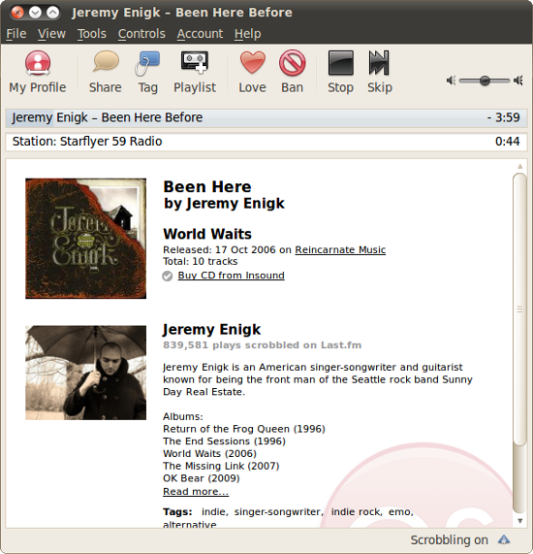The height and width of the screenshot is (554, 533).
Task: Maximize the window with titlebar button
Action: [53, 13]
